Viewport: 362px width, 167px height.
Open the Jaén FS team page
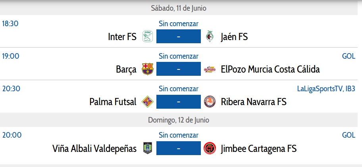pos(234,37)
